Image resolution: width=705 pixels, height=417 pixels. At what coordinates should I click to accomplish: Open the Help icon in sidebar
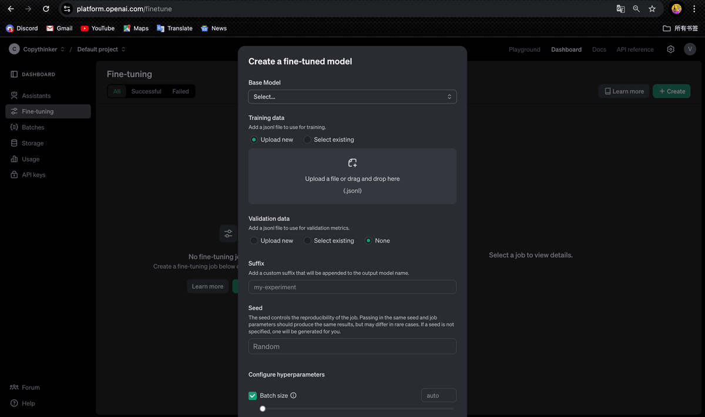14,403
